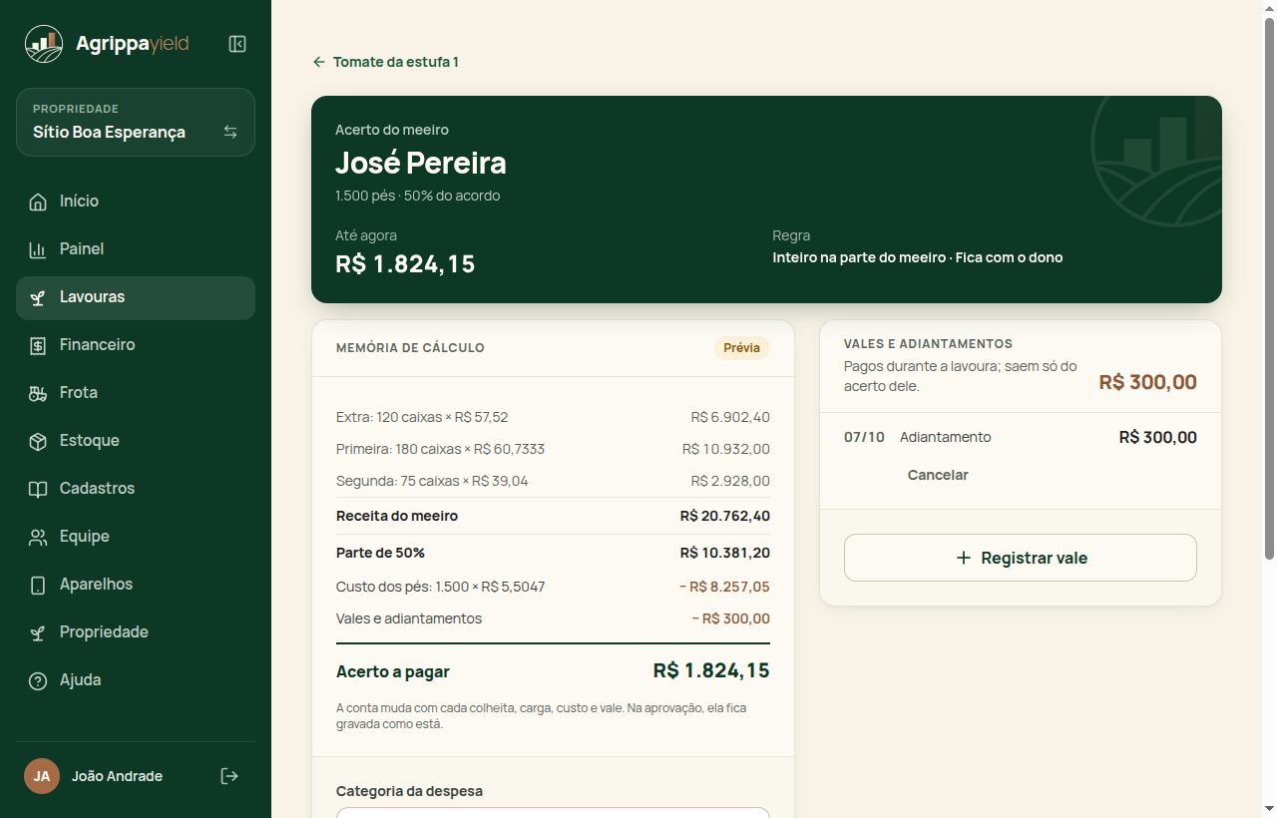
Task: Click the Financeiro receipt icon
Action: pyautogui.click(x=38, y=345)
